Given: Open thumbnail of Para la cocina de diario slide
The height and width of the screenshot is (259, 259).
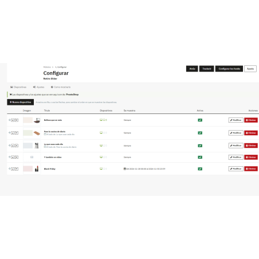Looking at the screenshot, I should [32, 133].
